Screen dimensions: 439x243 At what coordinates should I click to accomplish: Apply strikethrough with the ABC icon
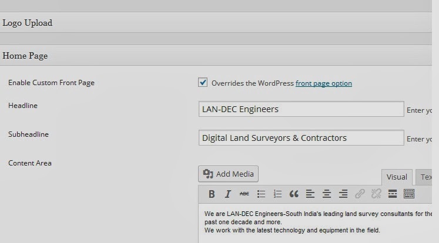[x=244, y=194]
